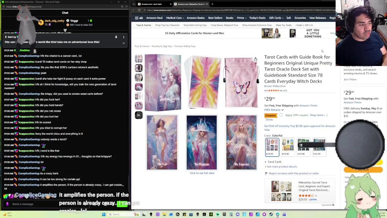Click 'Report an issue with this product or seller'
This screenshot has width=387, height=218.
tap(294, 173)
